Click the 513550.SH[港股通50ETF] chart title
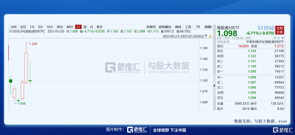Screen dimensions: 295x135 pyautogui.click(x=27, y=31)
